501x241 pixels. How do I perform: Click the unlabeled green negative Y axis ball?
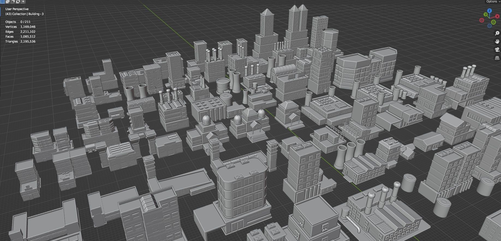pos(493,22)
